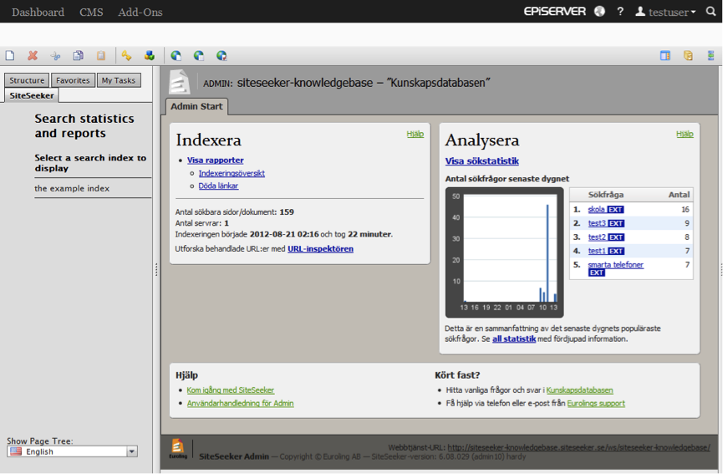Image resolution: width=723 pixels, height=474 pixels.
Task: Click the test1 search query link
Action: [597, 252]
